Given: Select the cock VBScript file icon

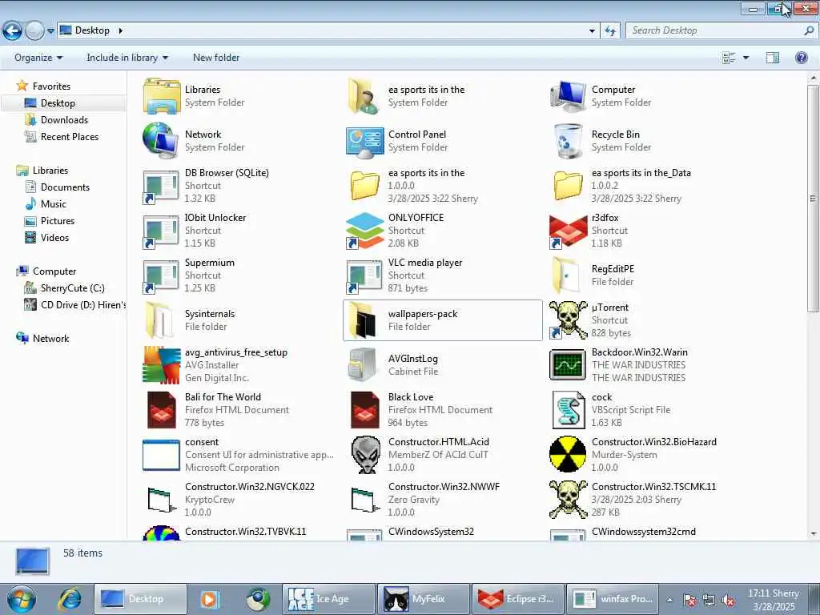Looking at the screenshot, I should (x=569, y=410).
